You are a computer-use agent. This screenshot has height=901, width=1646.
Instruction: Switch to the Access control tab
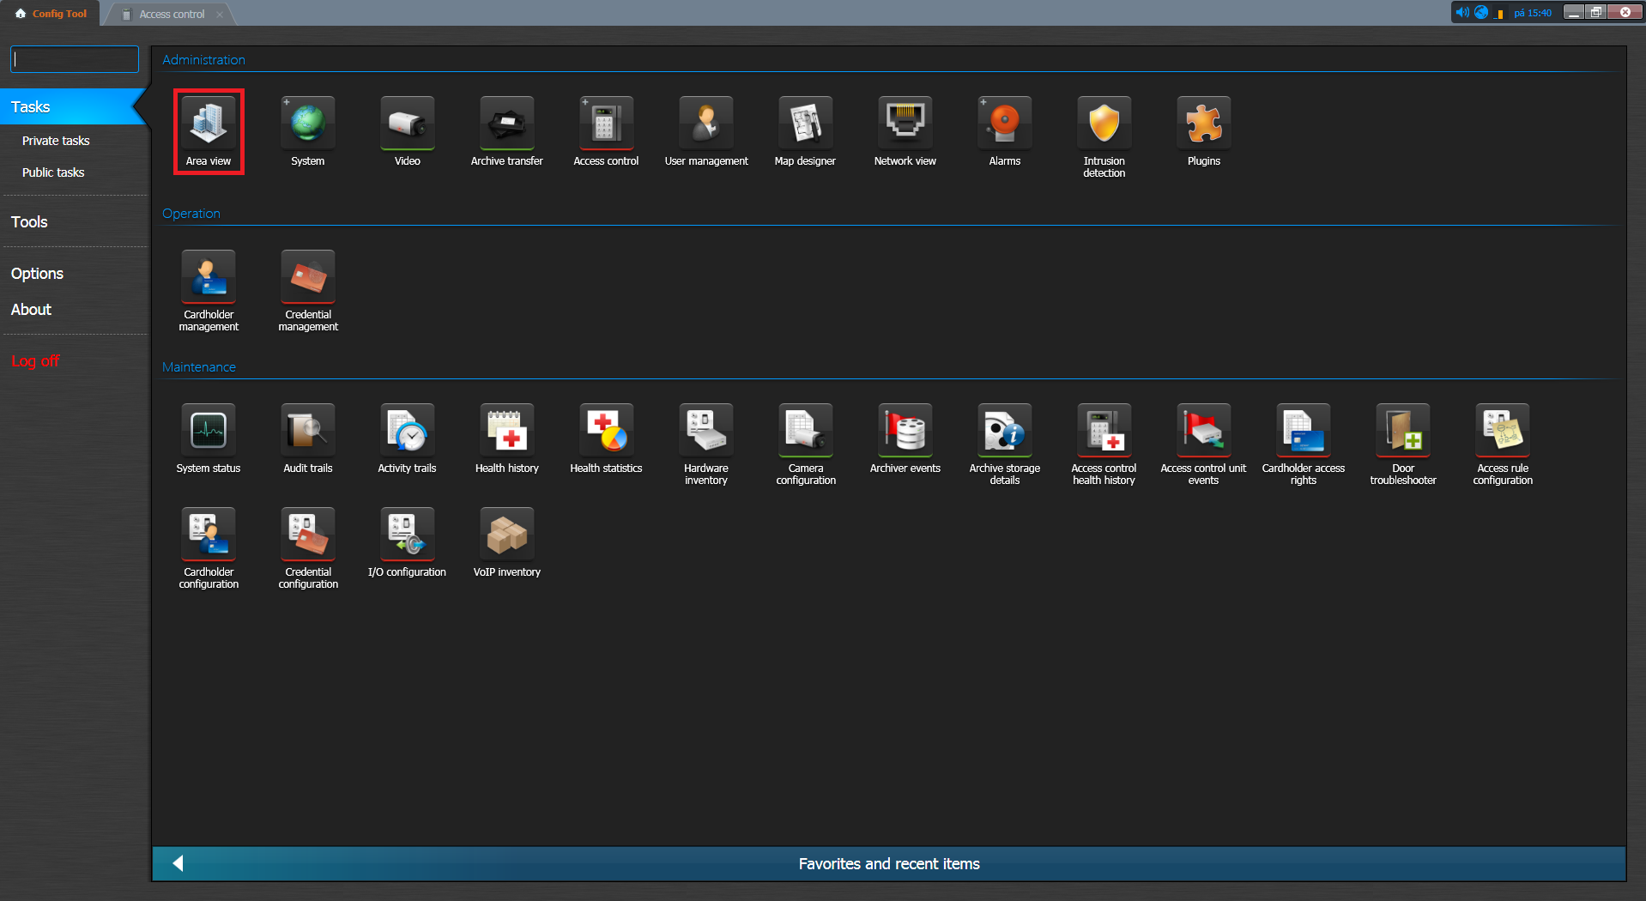point(172,14)
